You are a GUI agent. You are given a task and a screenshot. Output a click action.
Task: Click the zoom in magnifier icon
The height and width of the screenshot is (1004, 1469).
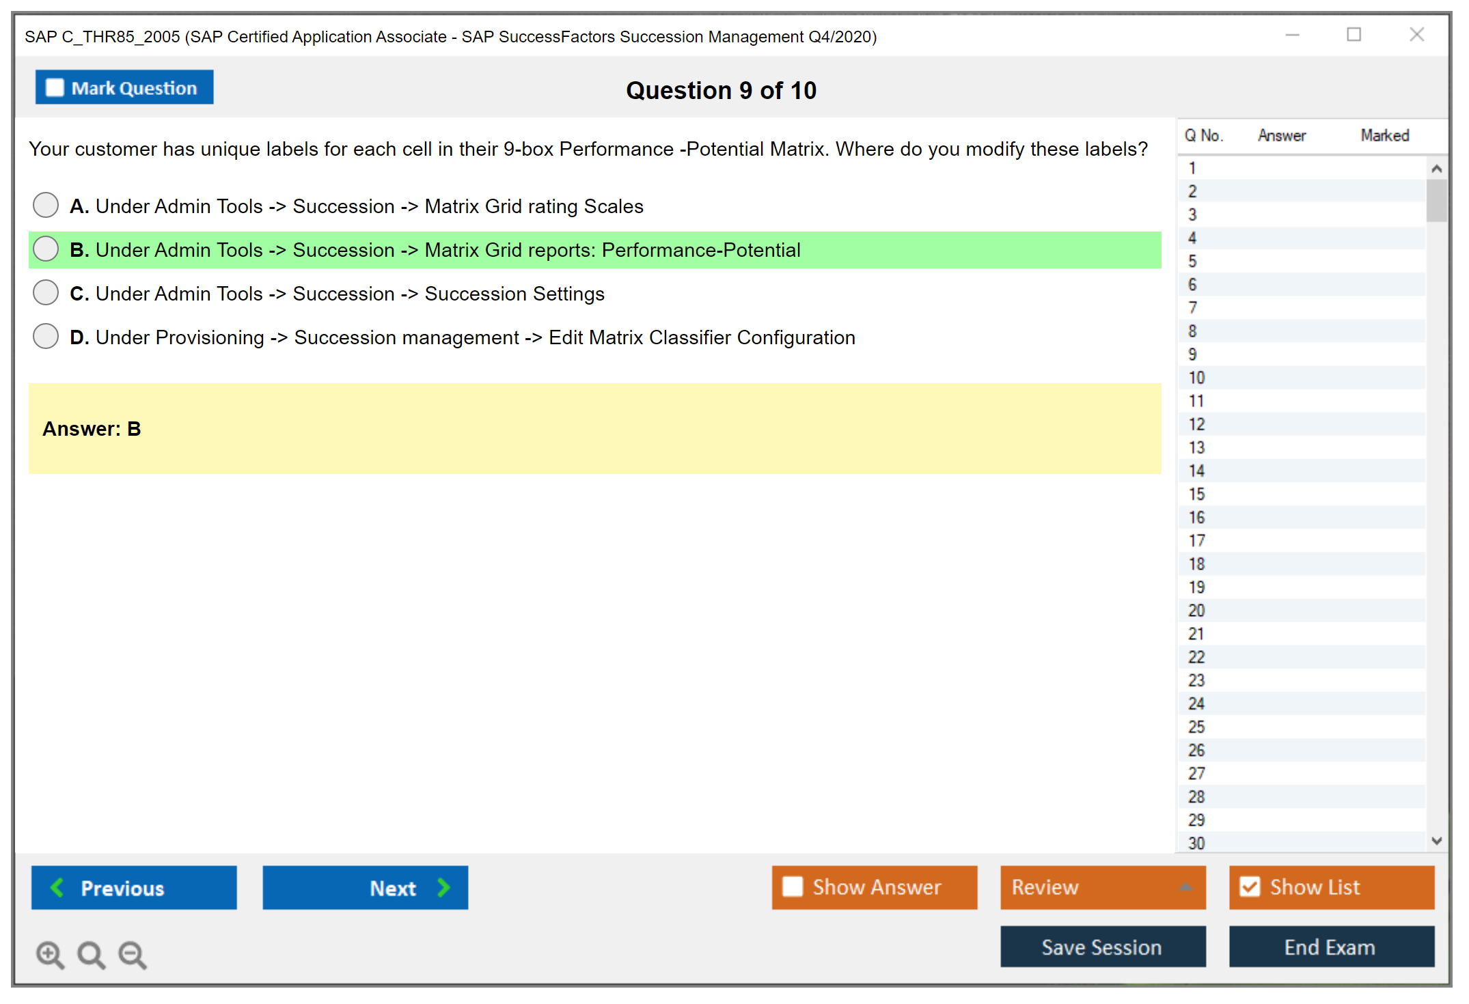[49, 954]
